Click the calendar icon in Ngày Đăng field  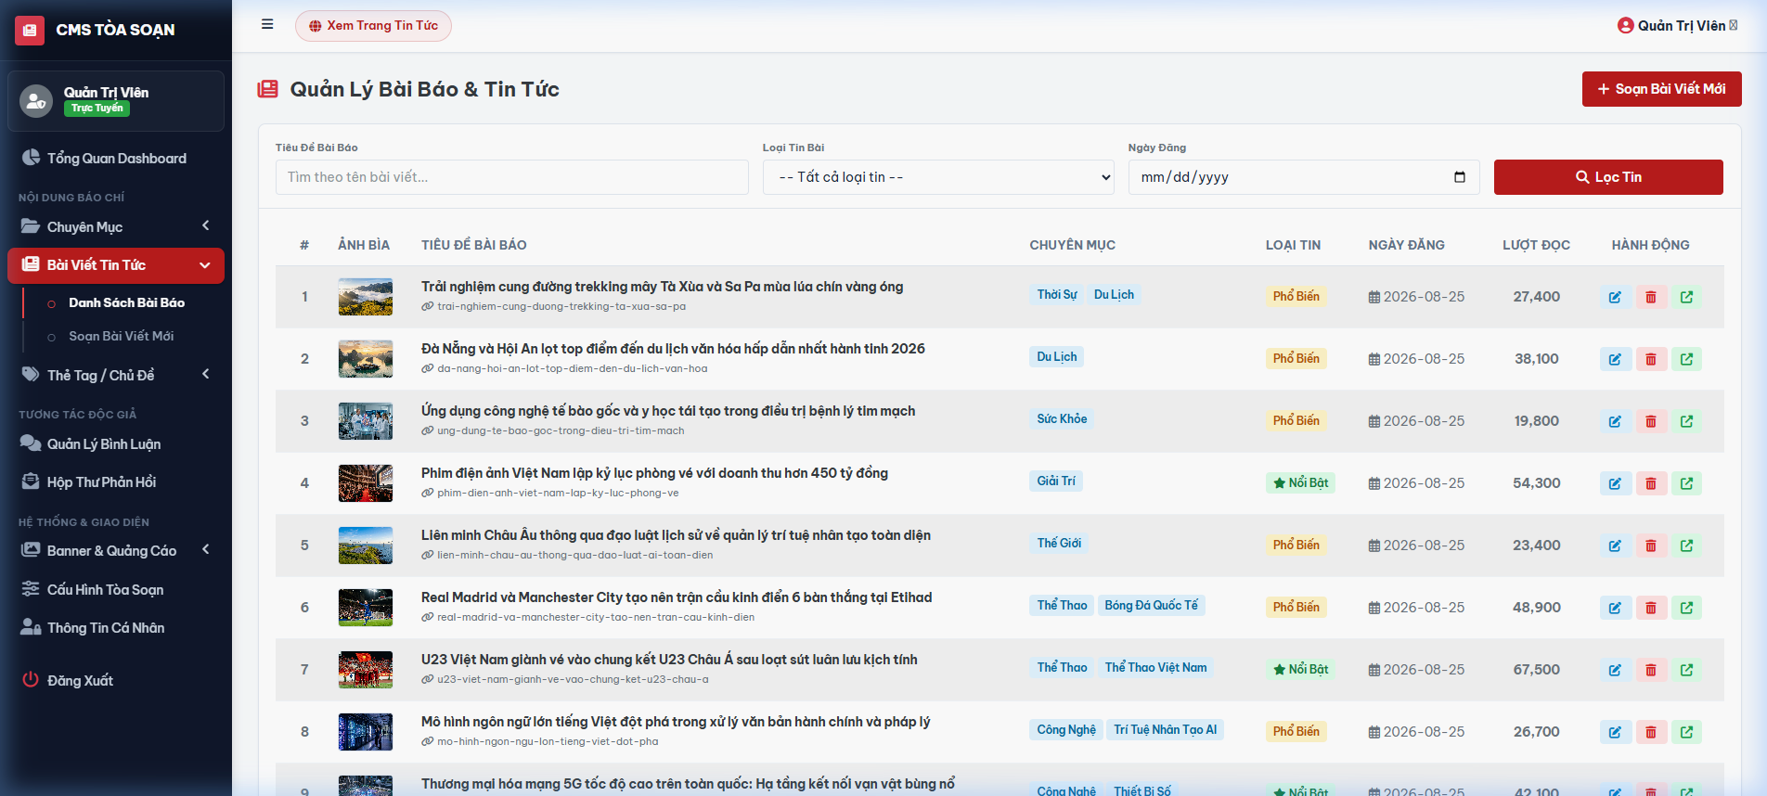1460,177
